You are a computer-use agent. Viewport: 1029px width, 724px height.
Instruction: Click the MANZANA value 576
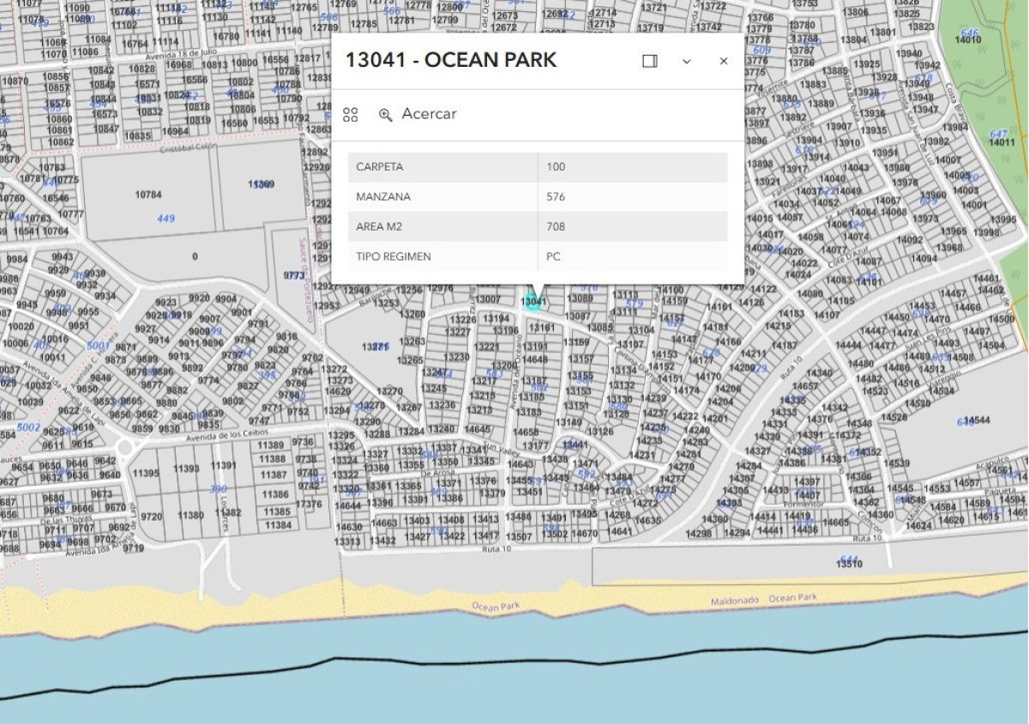[554, 196]
